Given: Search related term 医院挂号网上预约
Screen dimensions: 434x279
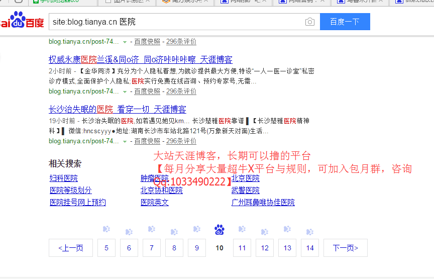Looking at the screenshot, I should tap(78, 203).
